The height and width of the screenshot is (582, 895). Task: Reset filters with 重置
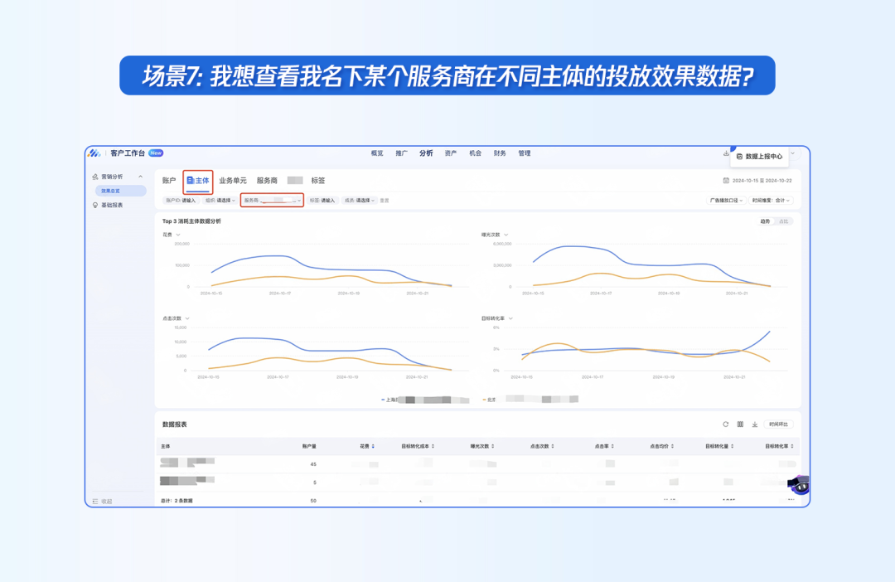click(385, 201)
